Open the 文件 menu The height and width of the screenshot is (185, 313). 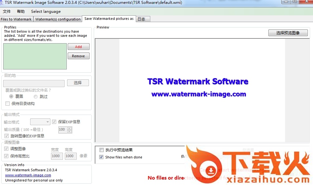click(x=7, y=12)
